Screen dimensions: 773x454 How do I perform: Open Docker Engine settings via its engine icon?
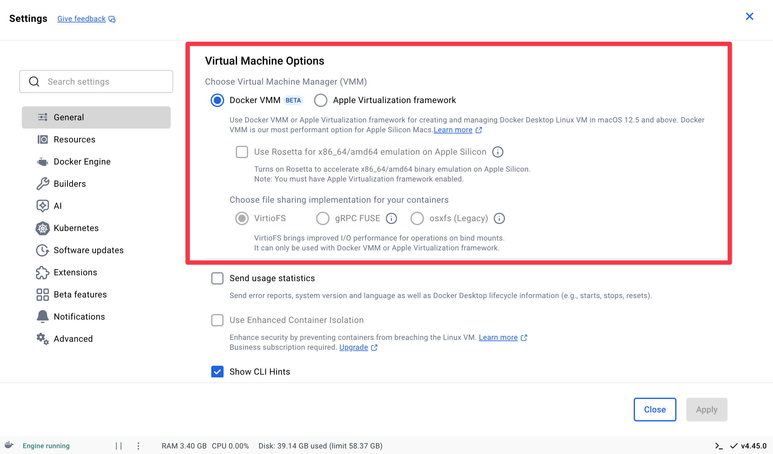click(42, 161)
